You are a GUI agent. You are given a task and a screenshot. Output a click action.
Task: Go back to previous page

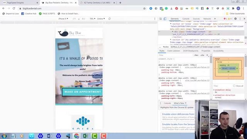coord(3,8)
